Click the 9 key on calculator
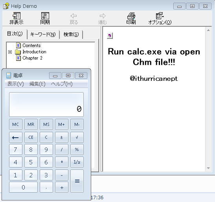 [46, 149]
